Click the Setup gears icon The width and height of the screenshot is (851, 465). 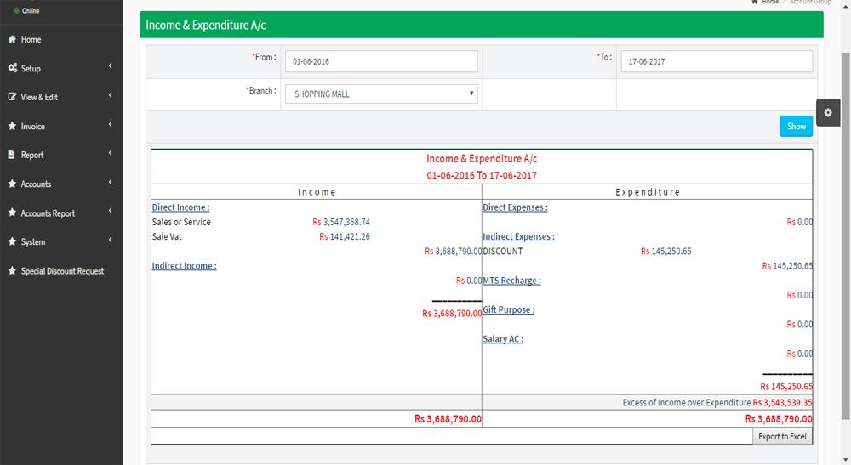[x=13, y=68]
